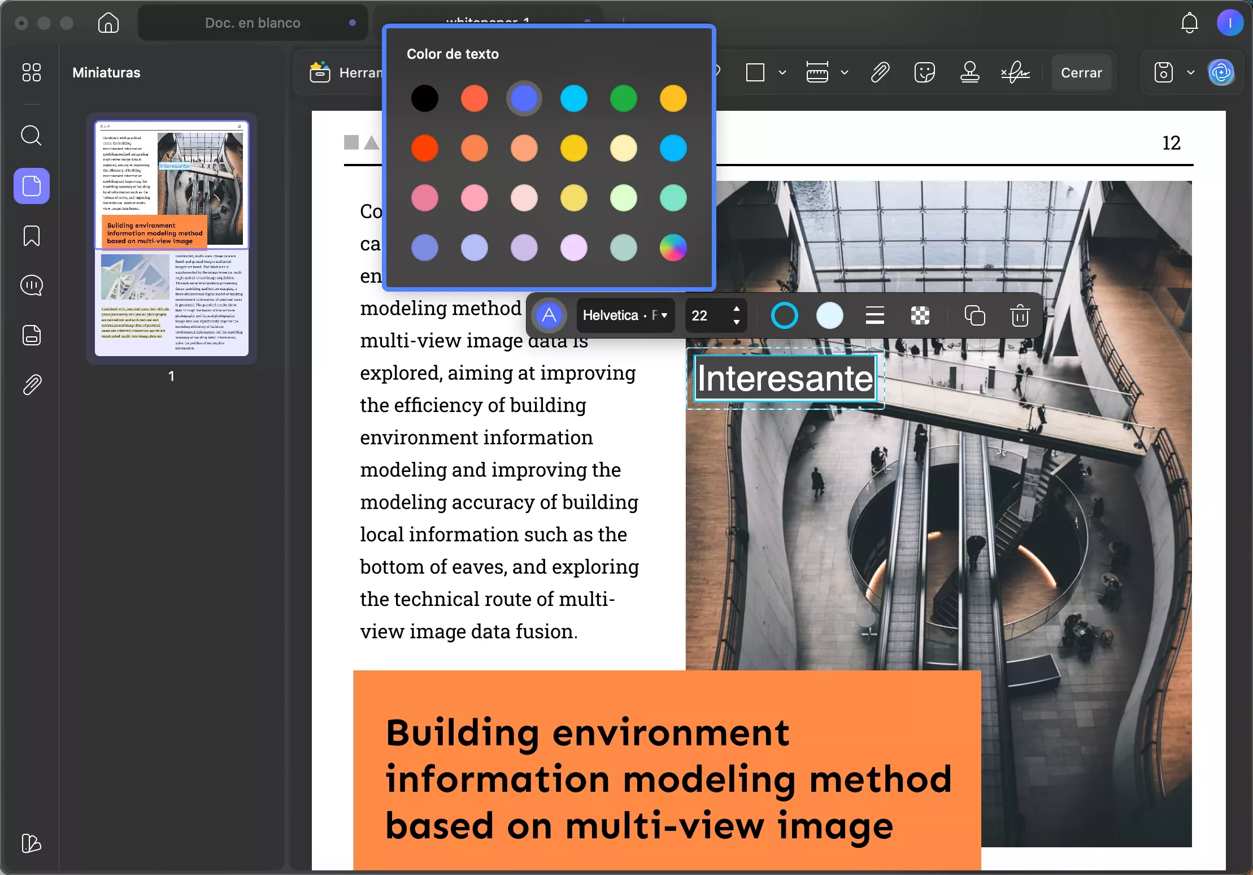Click the bottom-left layers sidebar icon
Viewport: 1253px width, 875px height.
32,843
